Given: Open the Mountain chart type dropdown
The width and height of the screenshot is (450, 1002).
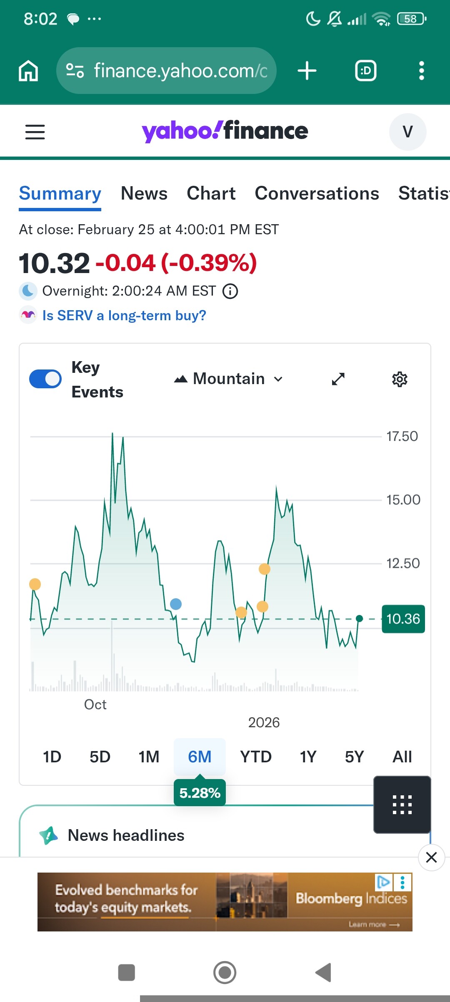Looking at the screenshot, I should pos(229,379).
